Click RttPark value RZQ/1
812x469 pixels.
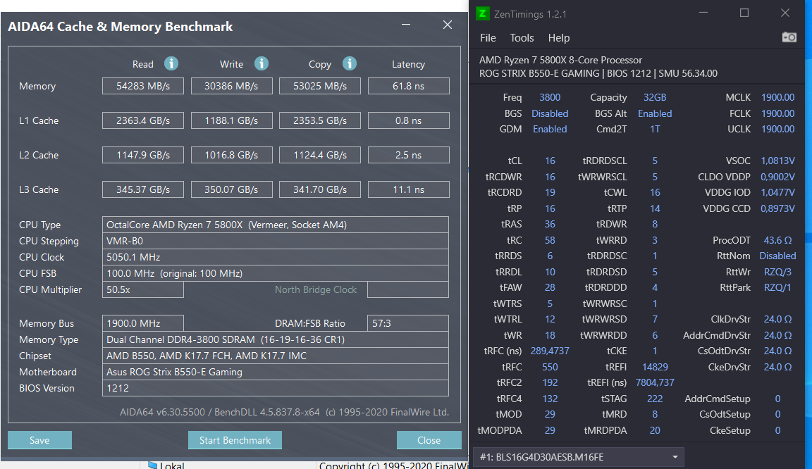tap(777, 287)
